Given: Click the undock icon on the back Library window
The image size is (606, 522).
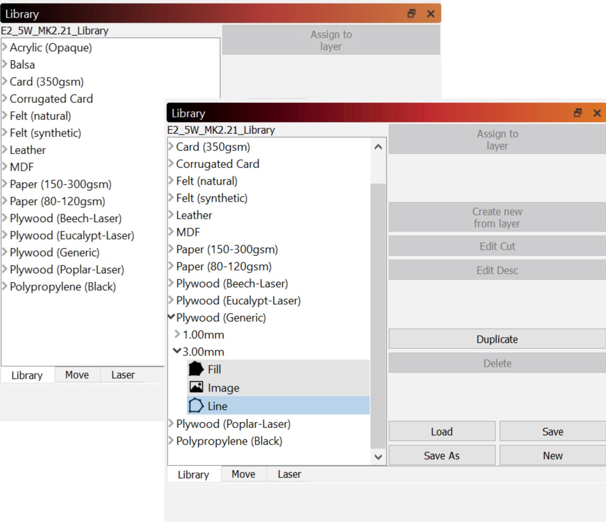Looking at the screenshot, I should coord(411,14).
